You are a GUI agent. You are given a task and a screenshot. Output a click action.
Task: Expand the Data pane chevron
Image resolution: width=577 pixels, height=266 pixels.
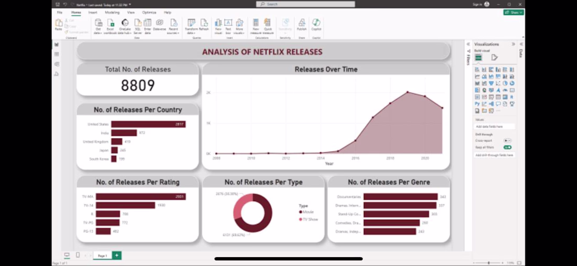(521, 44)
